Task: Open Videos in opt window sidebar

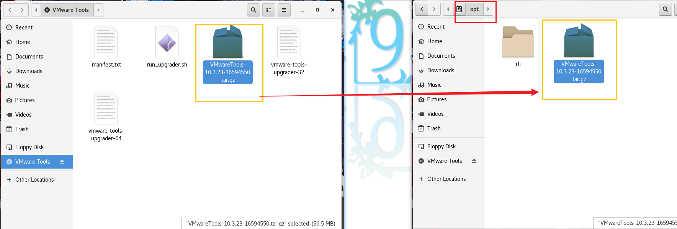Action: pos(449,114)
